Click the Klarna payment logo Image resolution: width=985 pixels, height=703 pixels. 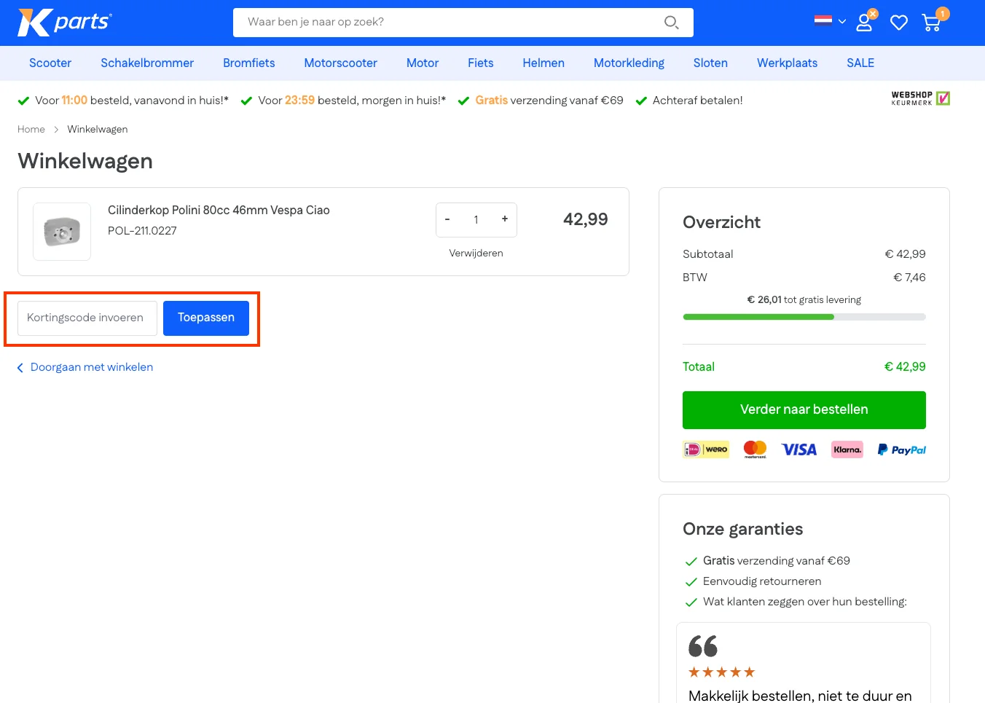847,450
